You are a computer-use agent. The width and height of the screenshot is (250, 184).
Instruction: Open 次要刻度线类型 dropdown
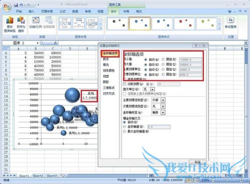[163, 106]
